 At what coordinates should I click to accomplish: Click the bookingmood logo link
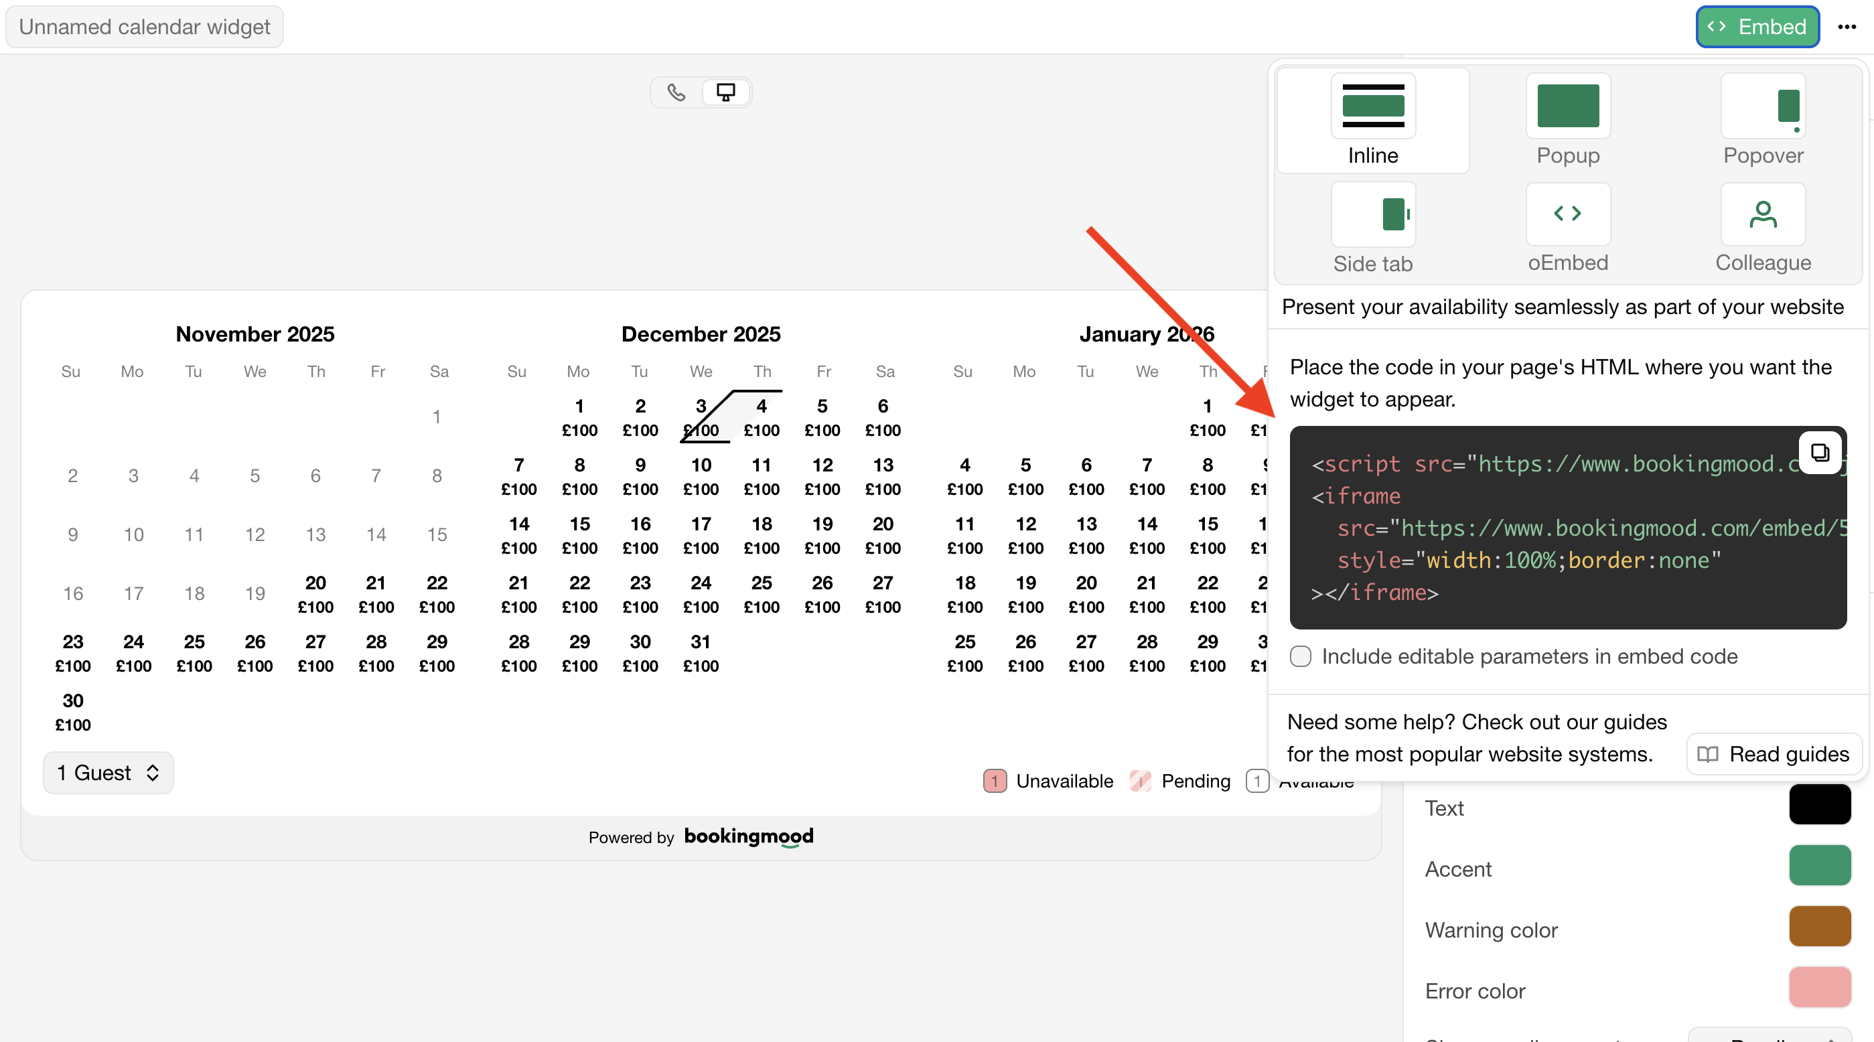[749, 837]
